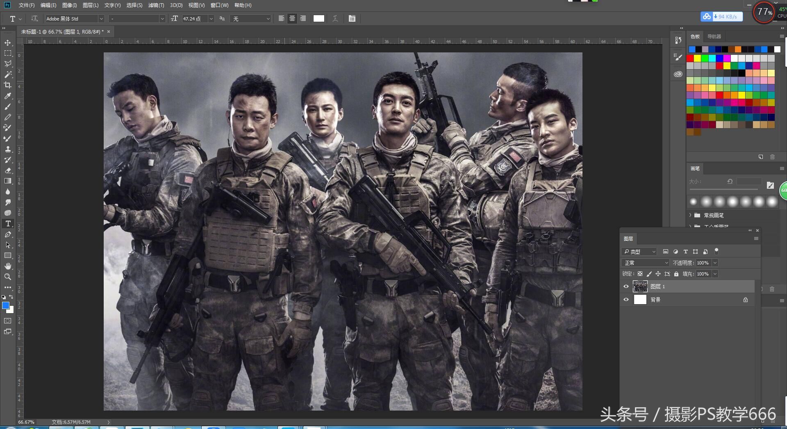This screenshot has height=429, width=787.
Task: Click the text-layer filter icon in the Layers panel
Action: click(x=685, y=252)
